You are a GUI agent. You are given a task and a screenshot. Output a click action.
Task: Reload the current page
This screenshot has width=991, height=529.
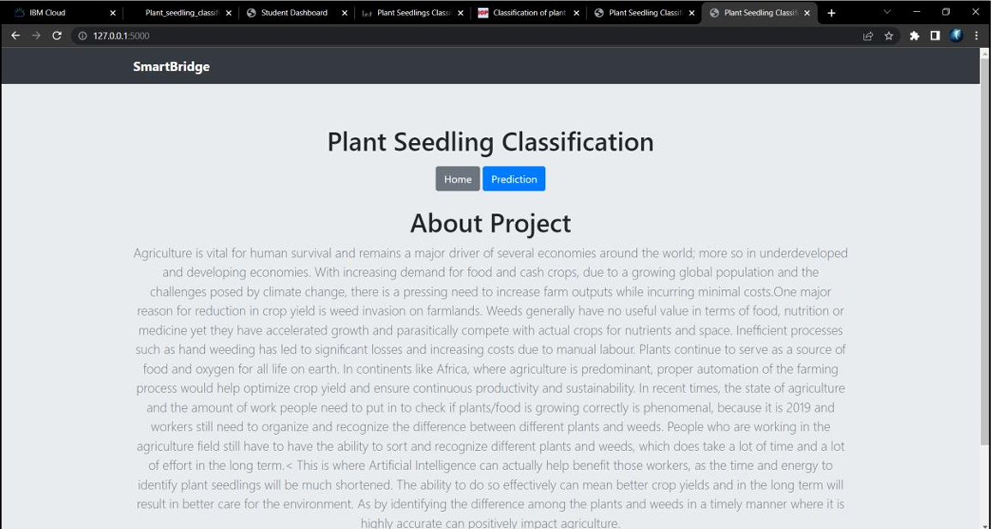[57, 36]
